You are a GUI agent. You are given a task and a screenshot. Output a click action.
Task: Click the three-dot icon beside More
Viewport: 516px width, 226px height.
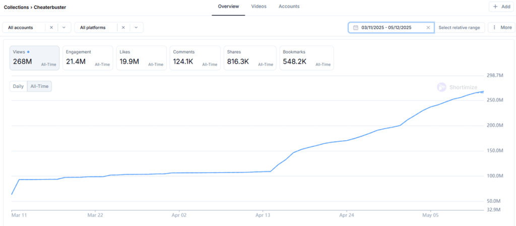(494, 28)
